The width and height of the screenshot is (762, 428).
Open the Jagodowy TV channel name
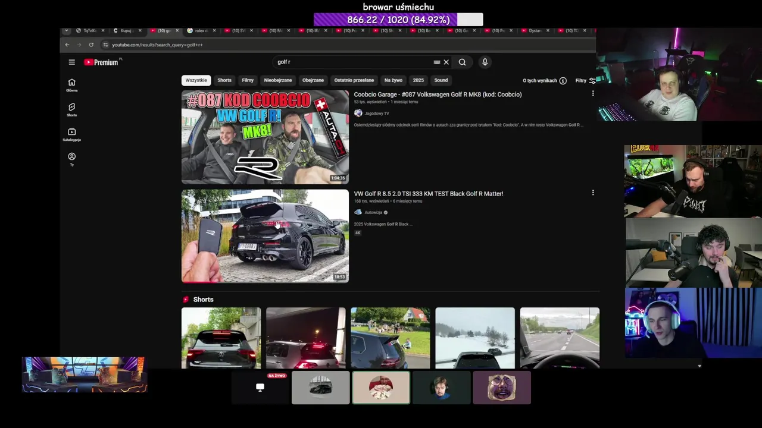(x=377, y=113)
